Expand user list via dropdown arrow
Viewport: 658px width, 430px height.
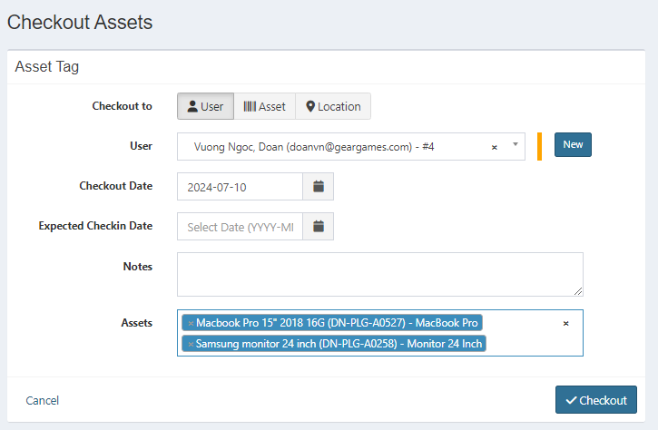click(516, 145)
